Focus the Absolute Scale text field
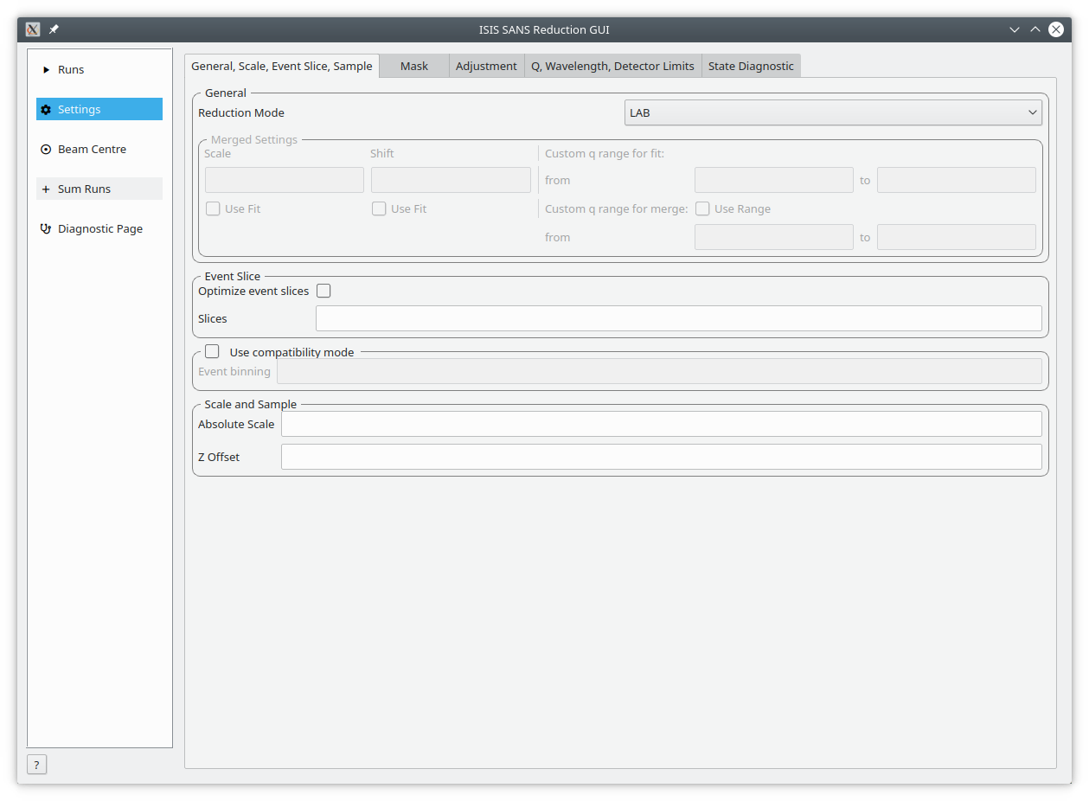The height and width of the screenshot is (801, 1089). (661, 425)
